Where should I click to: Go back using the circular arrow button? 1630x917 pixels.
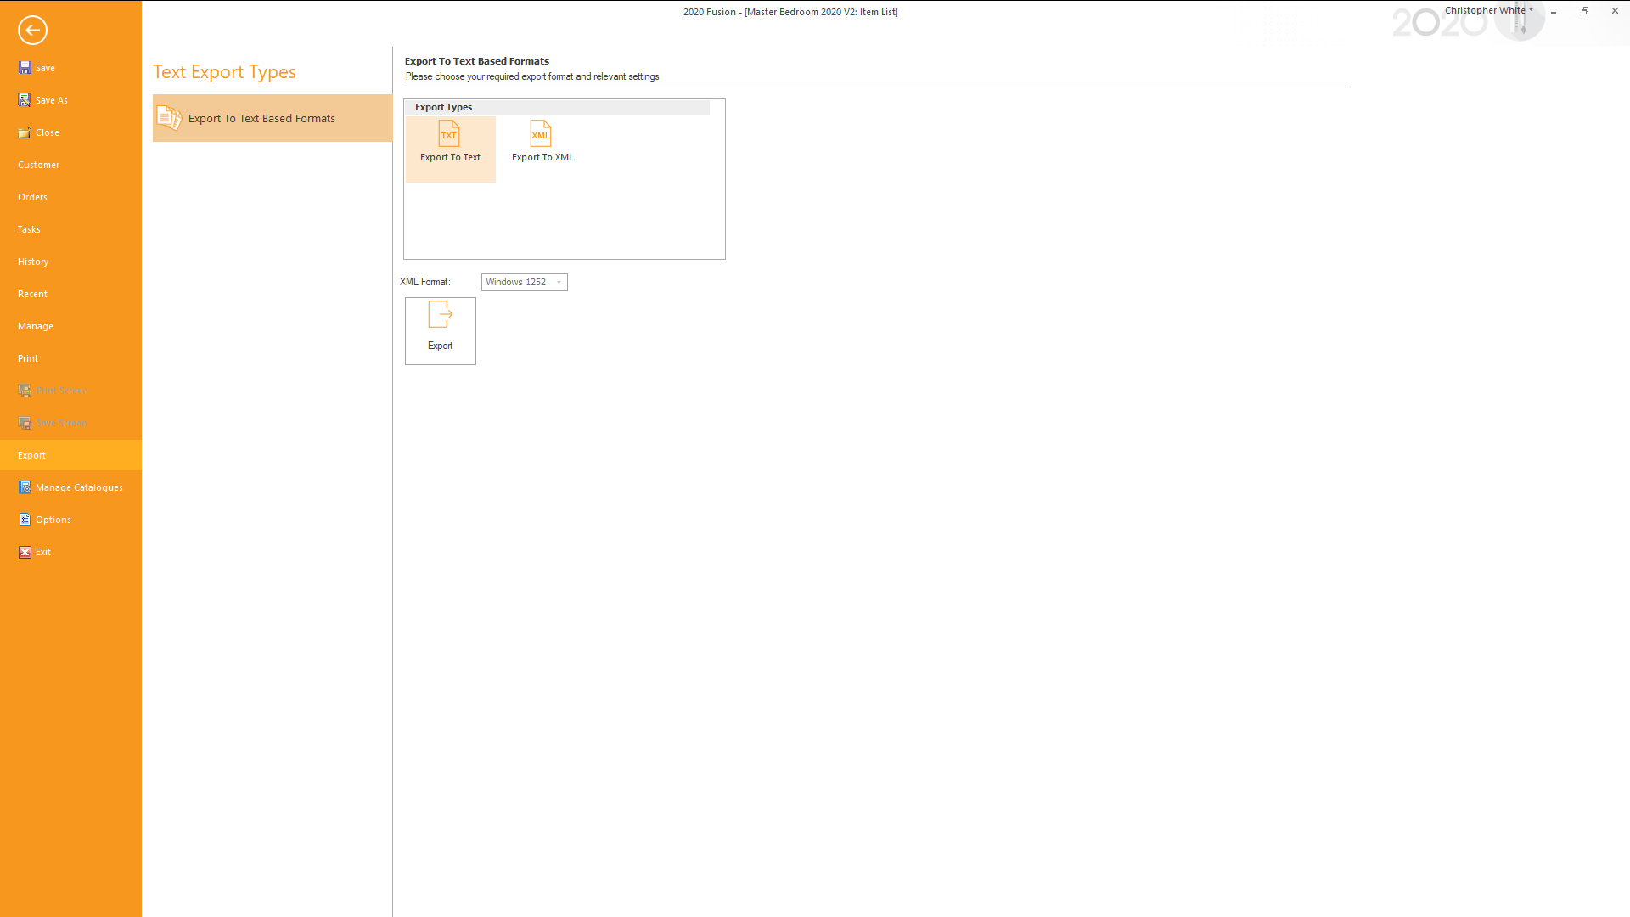point(32,31)
